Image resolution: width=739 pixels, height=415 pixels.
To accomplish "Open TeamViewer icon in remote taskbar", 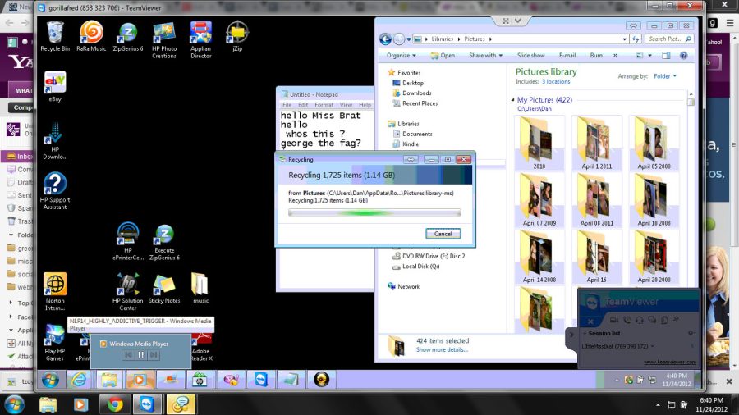I will click(x=261, y=379).
